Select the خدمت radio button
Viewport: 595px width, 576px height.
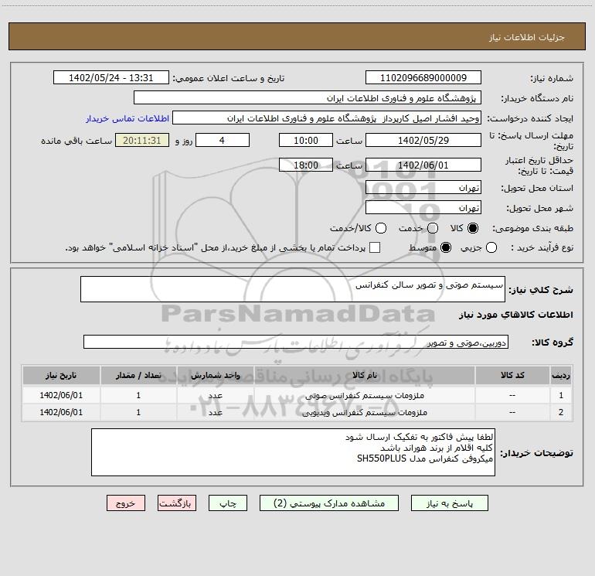433,228
